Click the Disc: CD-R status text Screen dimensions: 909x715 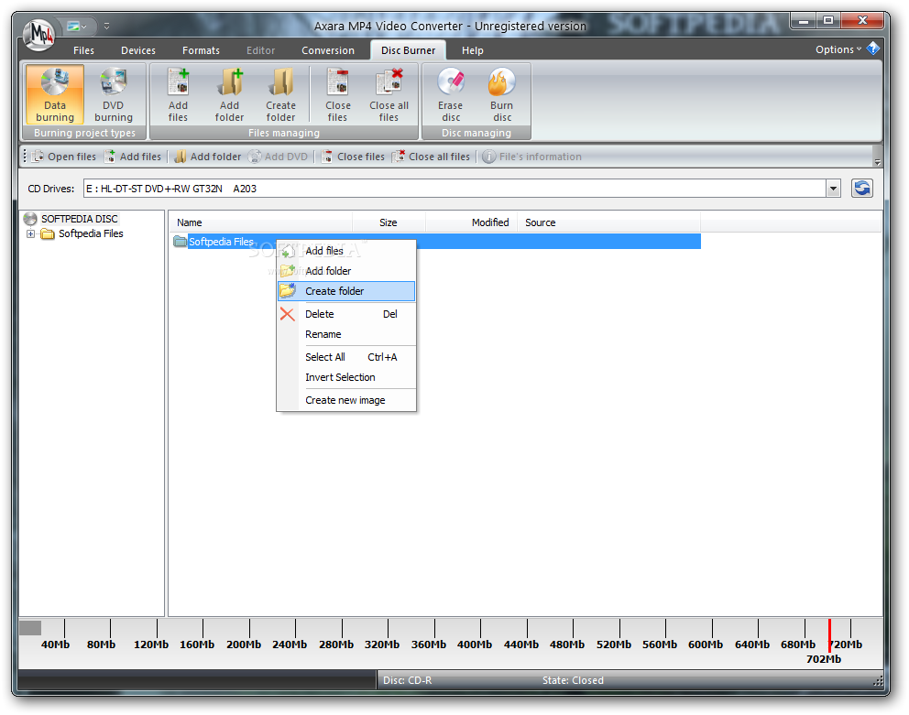(407, 680)
